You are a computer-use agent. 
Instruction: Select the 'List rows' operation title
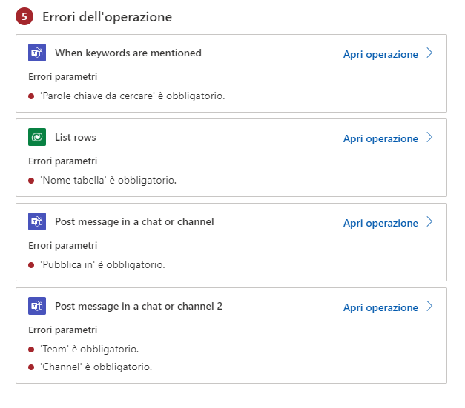[76, 138]
